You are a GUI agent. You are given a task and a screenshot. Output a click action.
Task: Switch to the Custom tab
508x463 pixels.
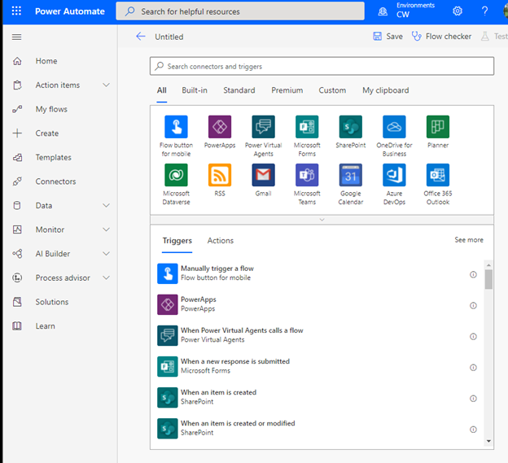pos(332,90)
